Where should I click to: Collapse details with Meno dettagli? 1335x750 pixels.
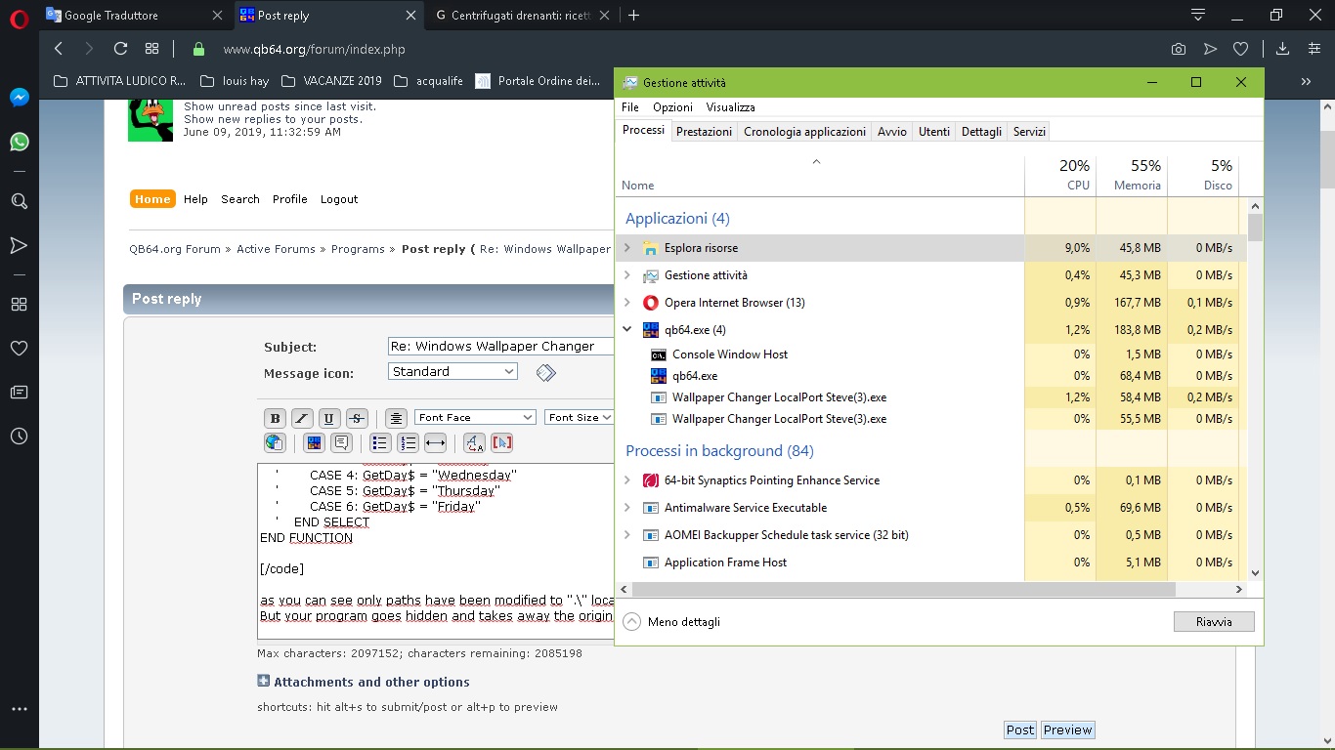pyautogui.click(x=672, y=621)
